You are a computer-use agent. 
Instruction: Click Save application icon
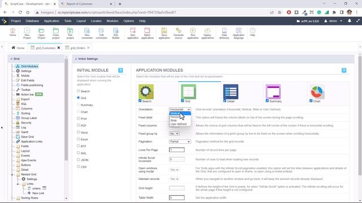pos(164,33)
